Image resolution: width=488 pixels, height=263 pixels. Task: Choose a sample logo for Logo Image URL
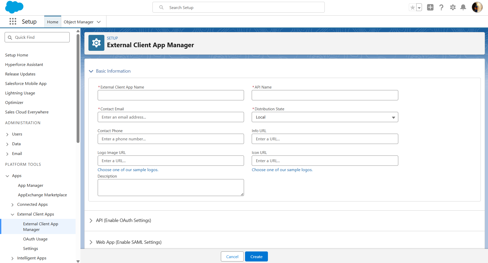click(x=128, y=170)
